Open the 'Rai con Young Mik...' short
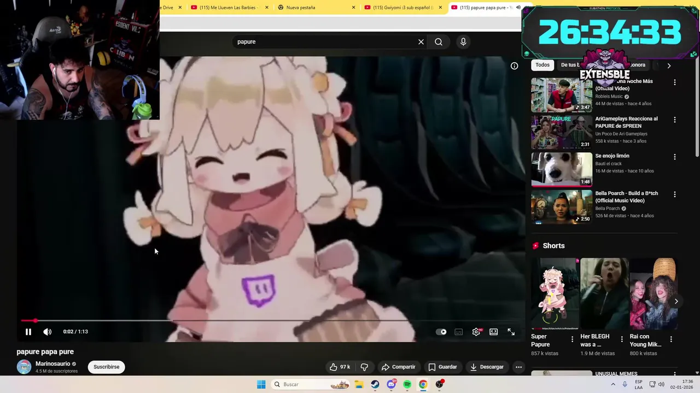 653,294
